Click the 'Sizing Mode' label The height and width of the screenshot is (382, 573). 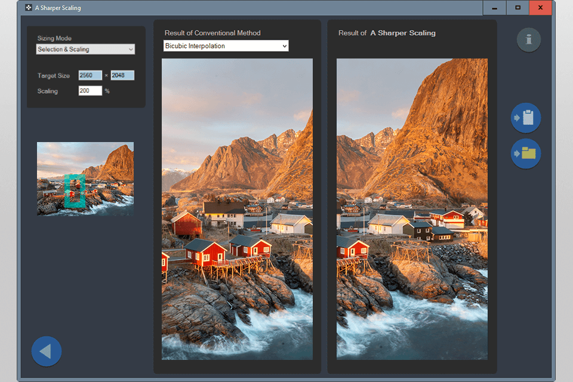(54, 38)
